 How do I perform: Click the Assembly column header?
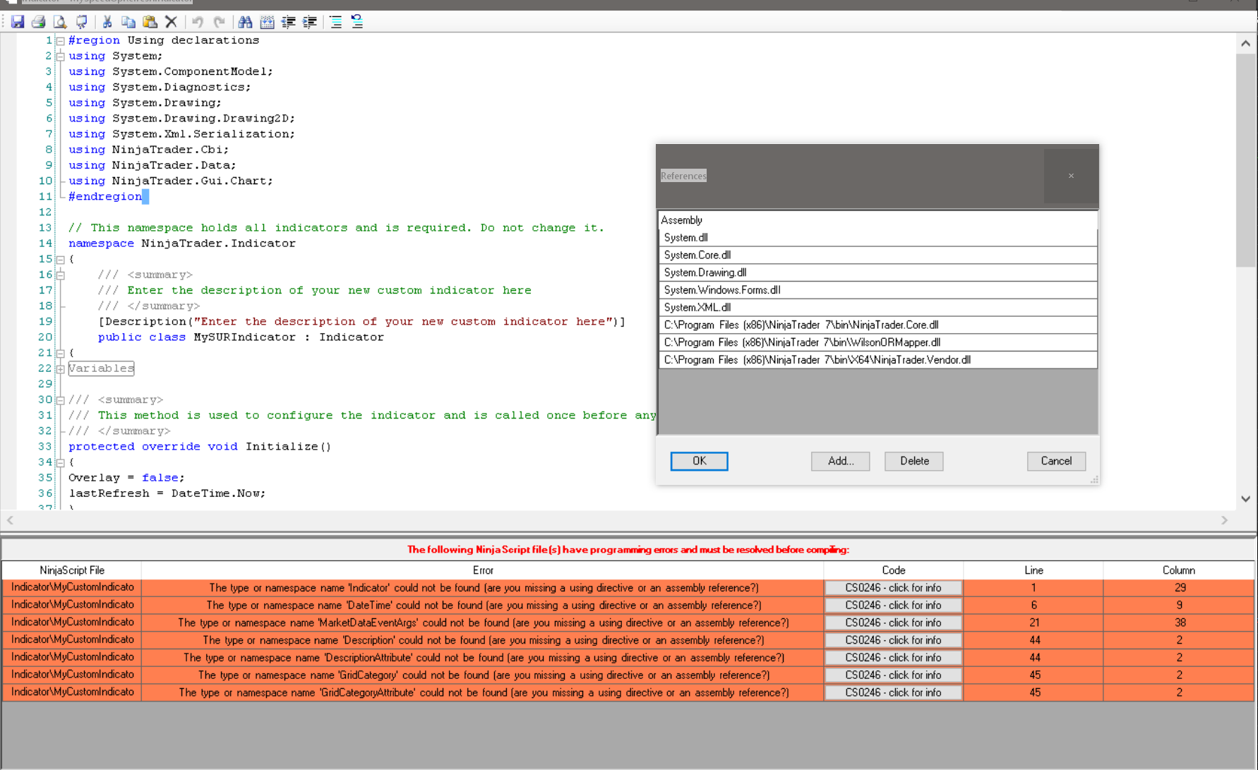tap(877, 220)
